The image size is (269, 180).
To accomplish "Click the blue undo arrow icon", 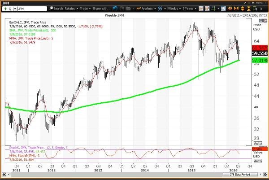I will pos(115,9).
